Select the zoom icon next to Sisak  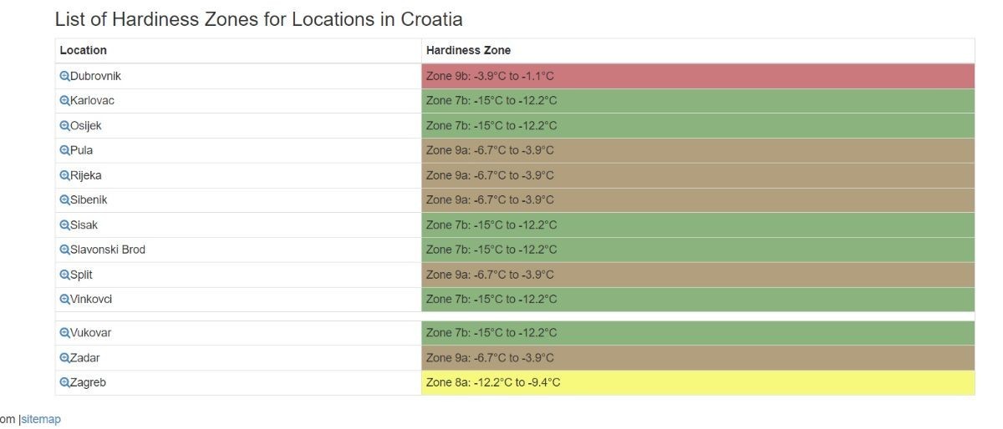[64, 225]
